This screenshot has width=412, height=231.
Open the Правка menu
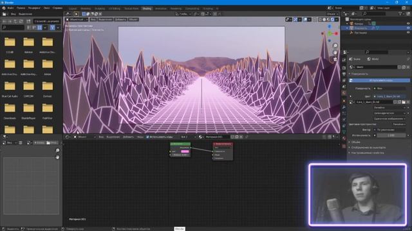click(x=21, y=8)
